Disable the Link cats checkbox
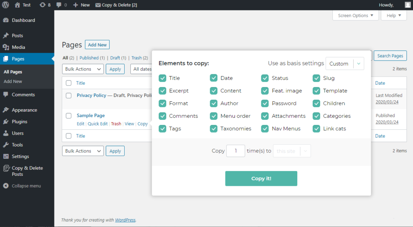This screenshot has width=413, height=227. tap(316, 129)
